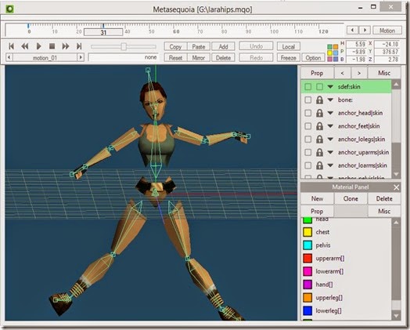Stop the motion playback

[x=52, y=46]
